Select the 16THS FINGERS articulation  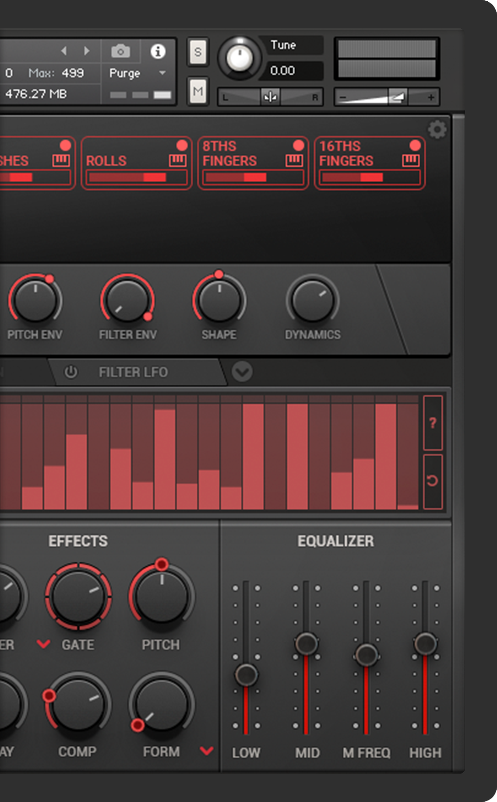point(370,163)
